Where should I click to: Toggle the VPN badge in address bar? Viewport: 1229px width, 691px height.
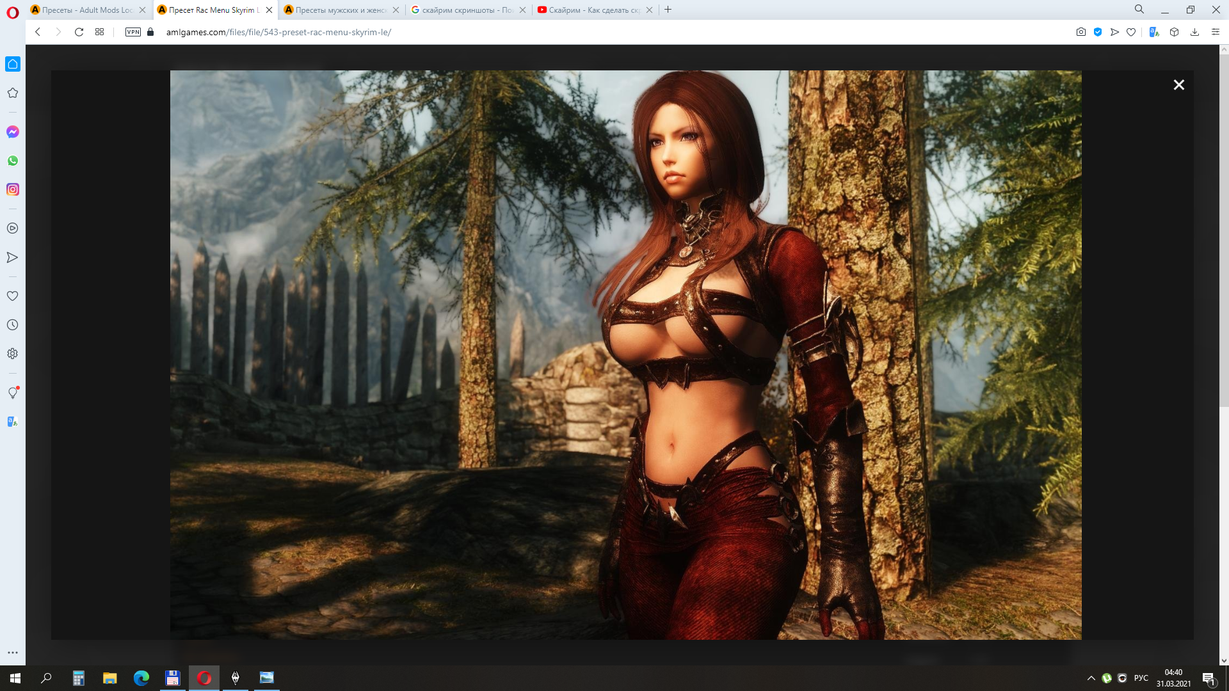(x=133, y=32)
